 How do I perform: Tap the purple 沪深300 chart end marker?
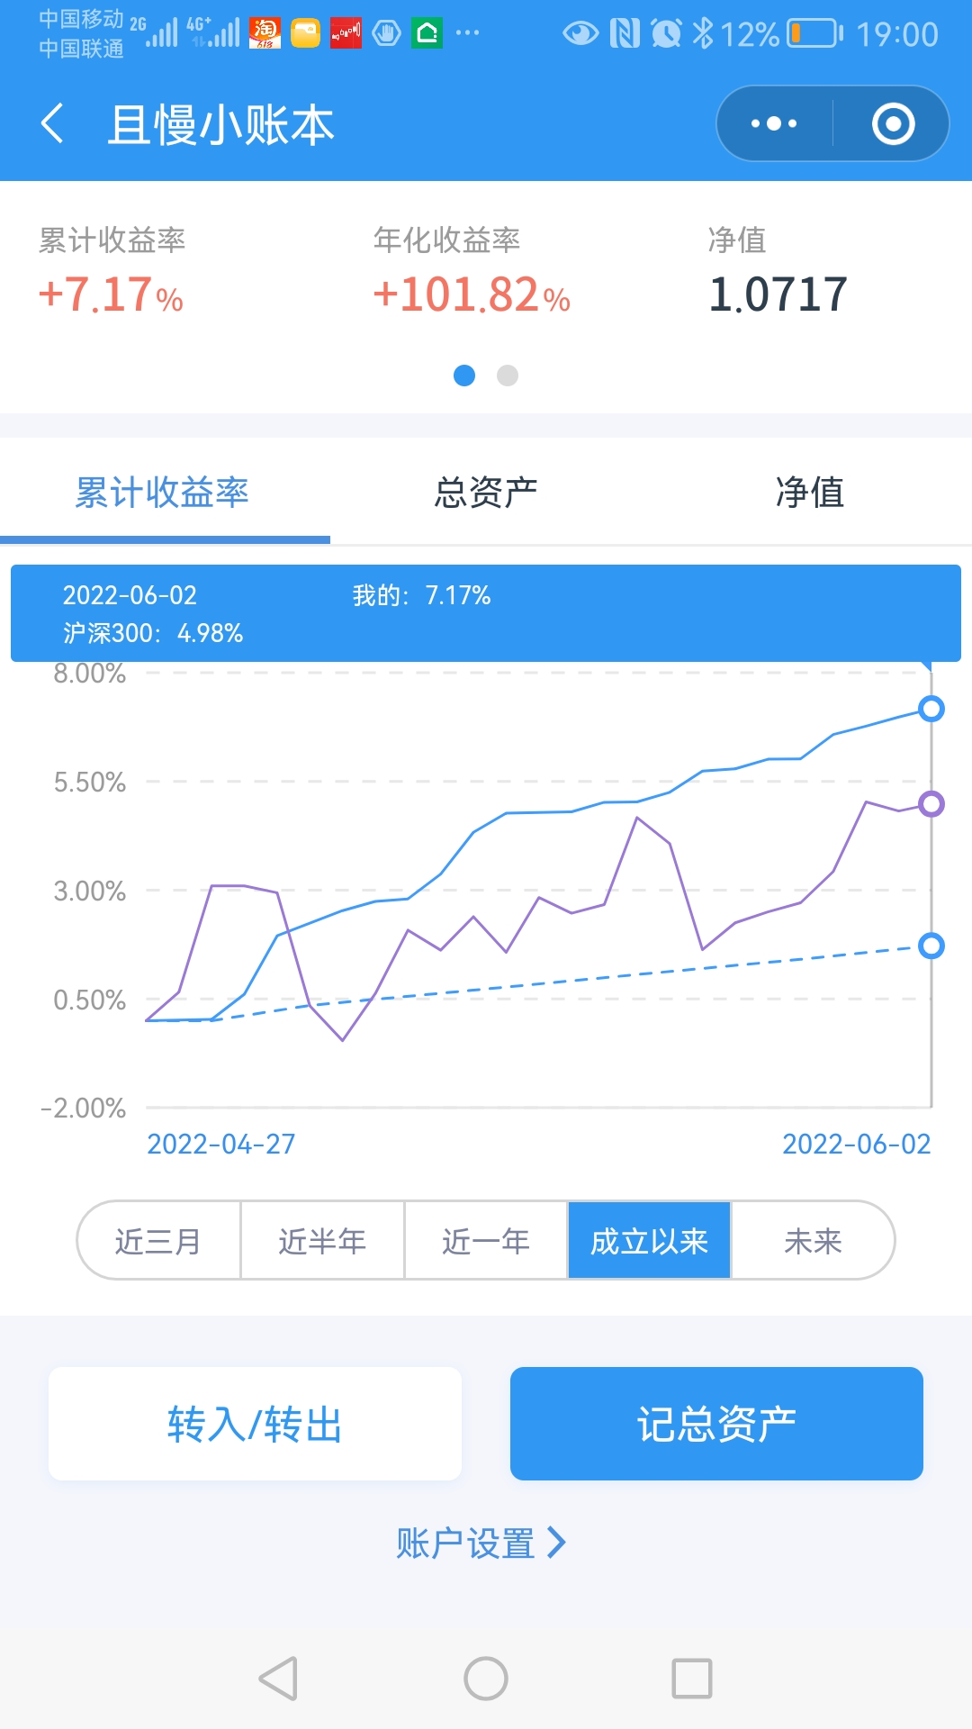931,803
